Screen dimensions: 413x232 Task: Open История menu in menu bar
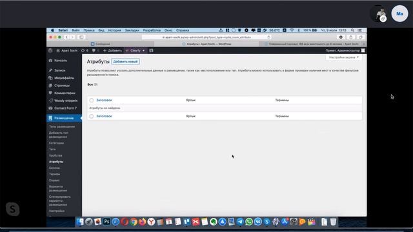pos(115,30)
